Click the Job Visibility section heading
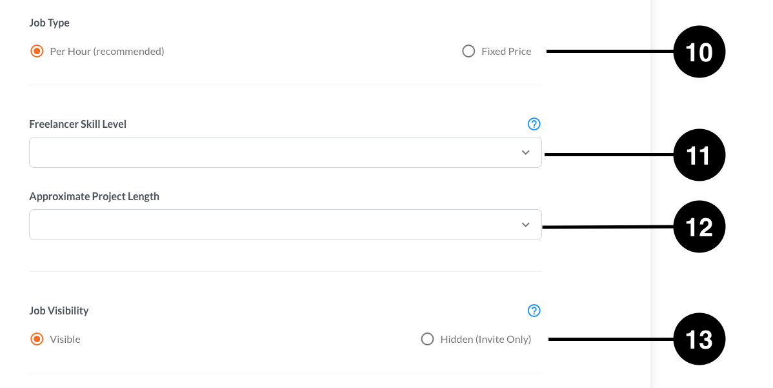The image size is (773, 388). tap(59, 311)
